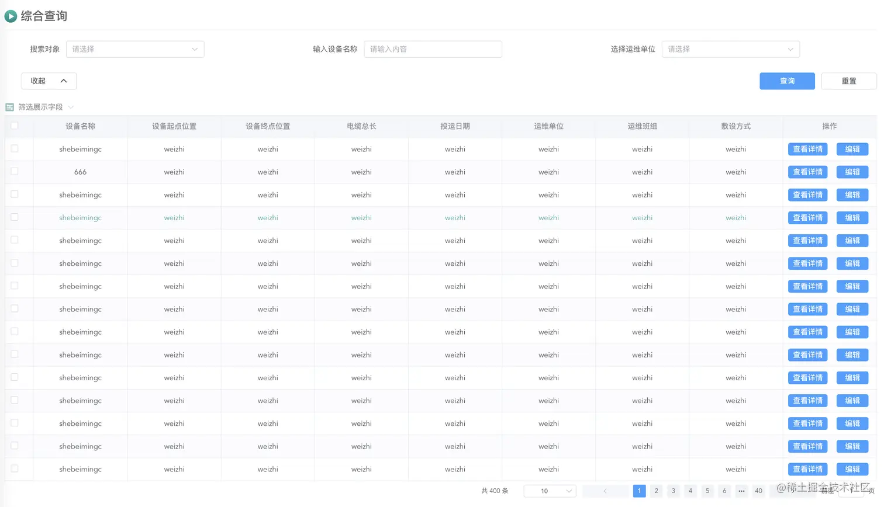Click the 设备名称 column header
The image size is (884, 507).
pos(81,126)
